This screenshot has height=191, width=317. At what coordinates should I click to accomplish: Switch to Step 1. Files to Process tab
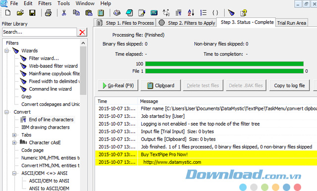coord(125,23)
